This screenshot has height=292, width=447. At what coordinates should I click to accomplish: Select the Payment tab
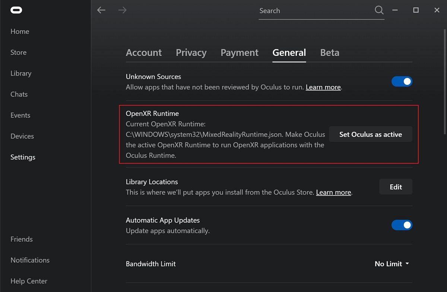point(239,53)
